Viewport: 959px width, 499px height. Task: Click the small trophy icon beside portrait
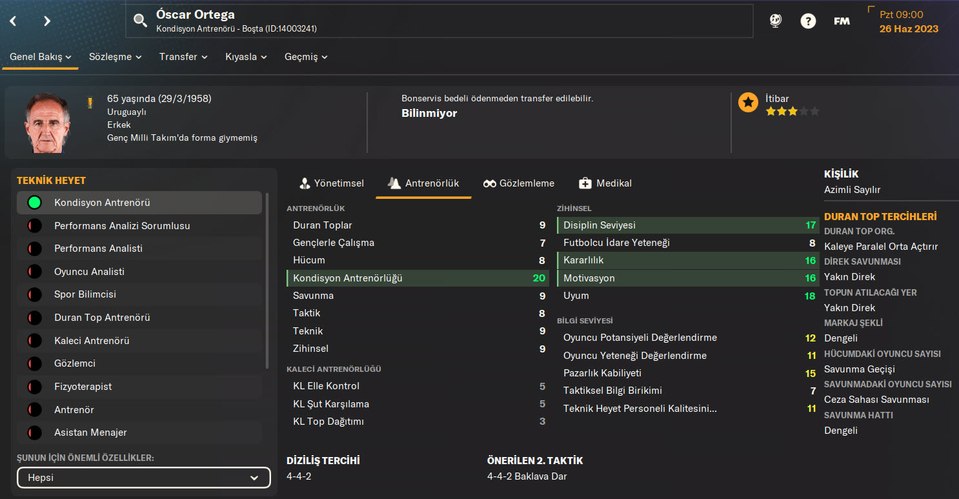[x=90, y=102]
